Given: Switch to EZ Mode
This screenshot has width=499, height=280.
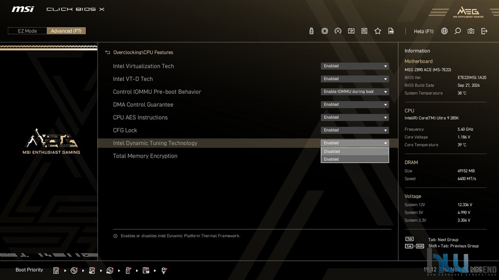Looking at the screenshot, I should (x=28, y=31).
